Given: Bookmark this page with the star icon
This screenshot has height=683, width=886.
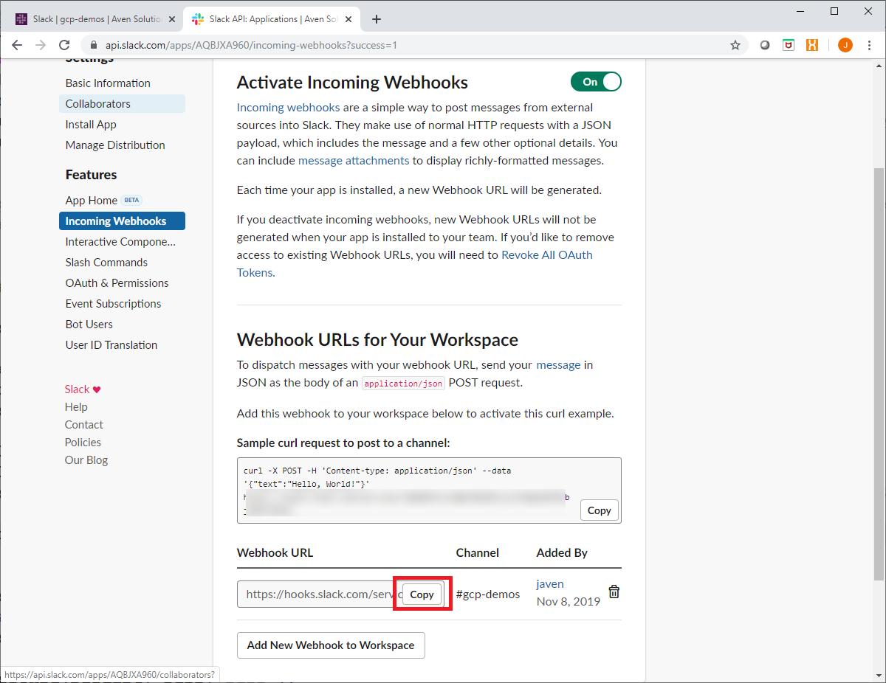Looking at the screenshot, I should (735, 45).
